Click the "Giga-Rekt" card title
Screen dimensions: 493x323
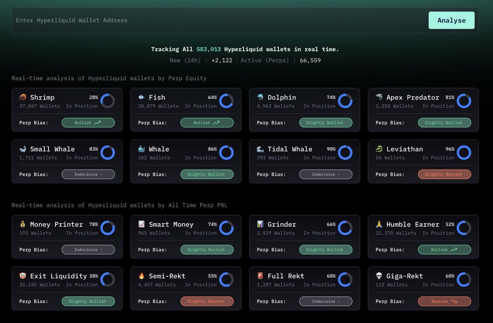[x=405, y=276]
